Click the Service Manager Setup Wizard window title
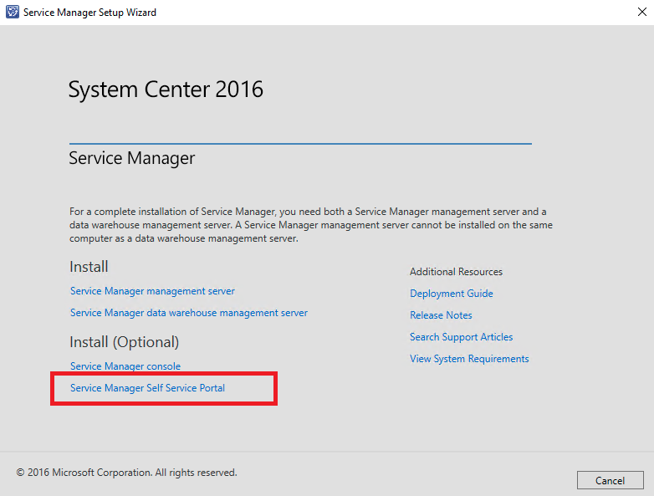Screen dimensions: 654x496 89,12
